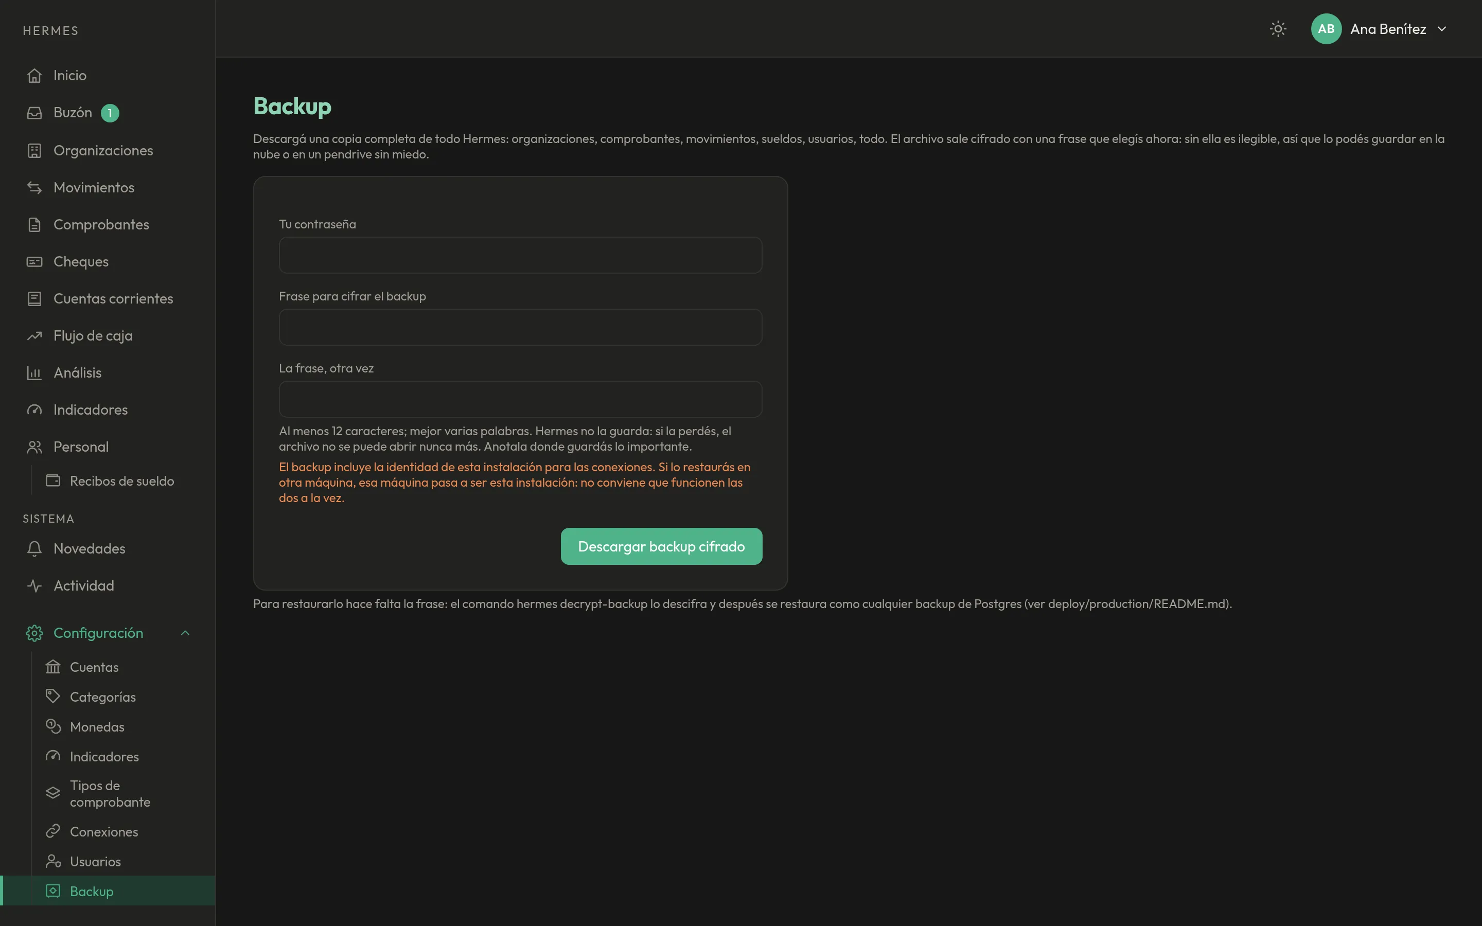Click the Conexiones link icon
The image size is (1482, 926).
(54, 831)
